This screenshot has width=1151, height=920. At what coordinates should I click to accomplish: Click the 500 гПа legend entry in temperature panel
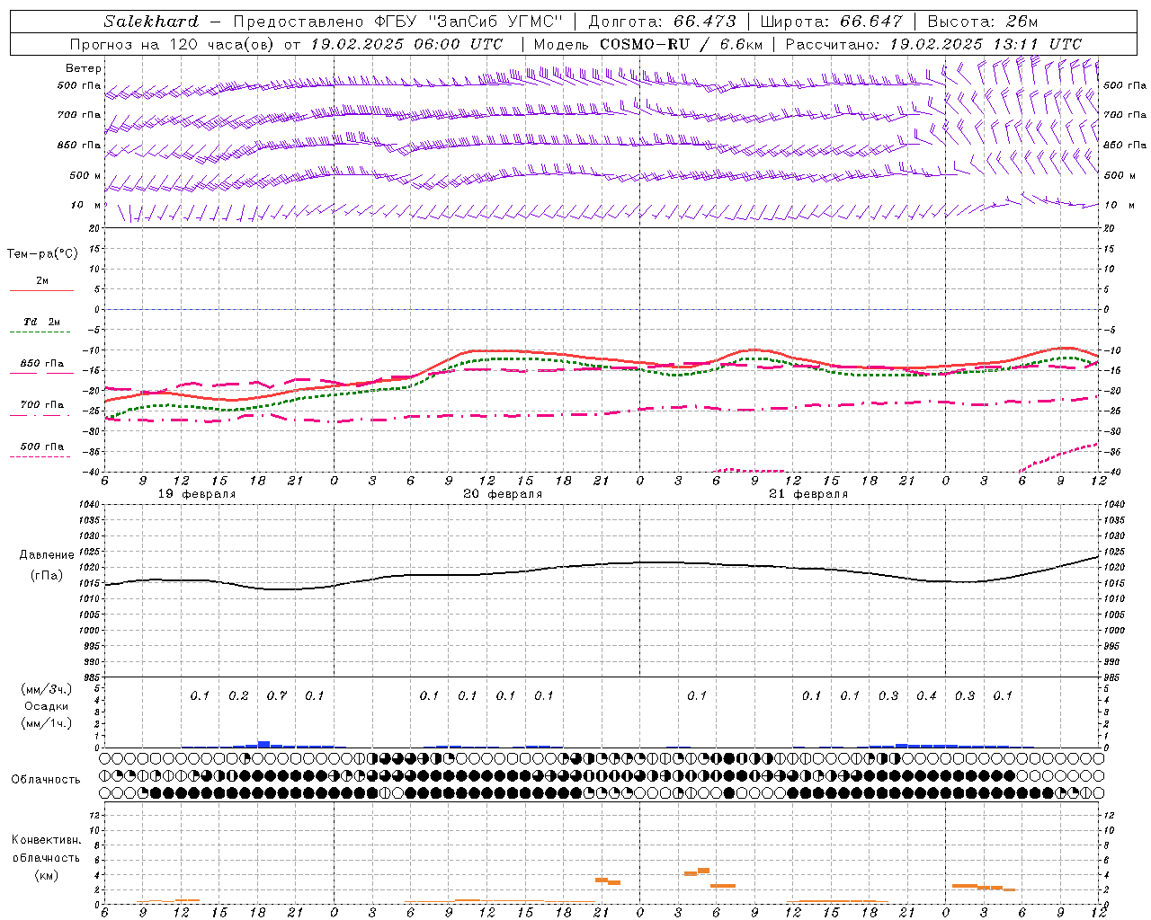pos(42,446)
